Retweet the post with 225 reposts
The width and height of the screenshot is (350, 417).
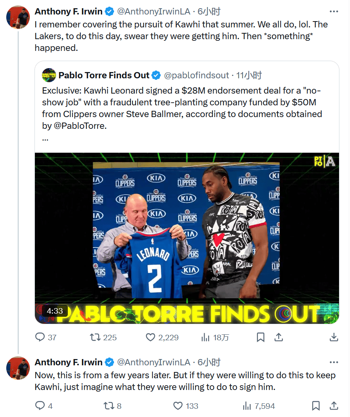click(x=96, y=337)
